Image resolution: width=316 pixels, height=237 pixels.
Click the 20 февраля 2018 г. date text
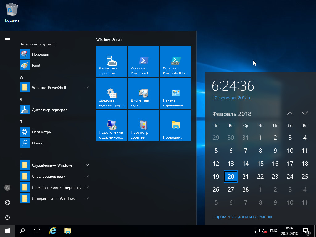232,98
